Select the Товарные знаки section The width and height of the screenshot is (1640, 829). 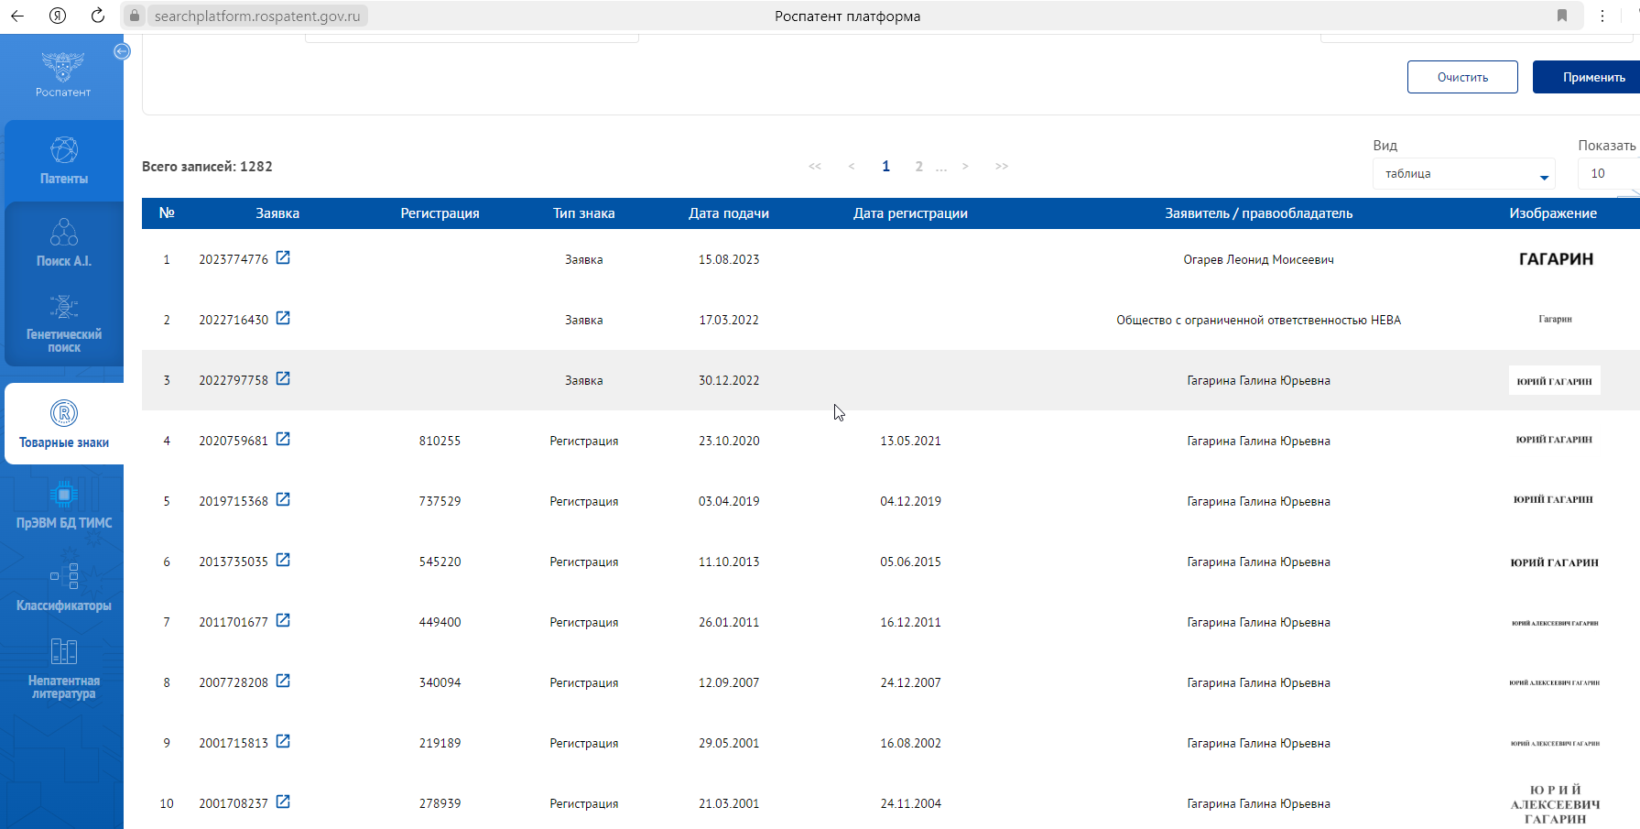pos(64,424)
